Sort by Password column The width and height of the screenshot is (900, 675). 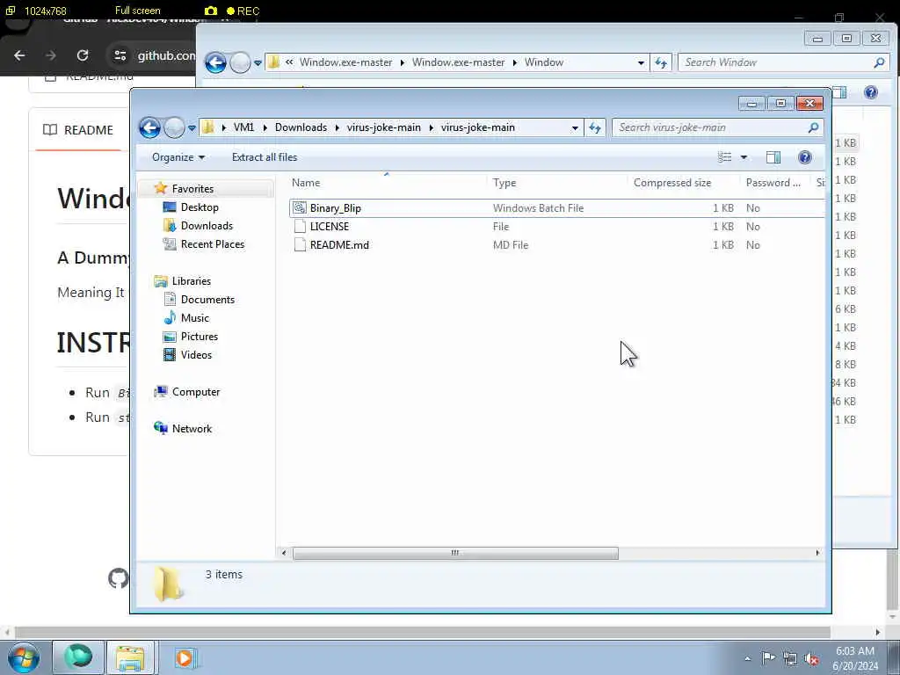pos(775,183)
